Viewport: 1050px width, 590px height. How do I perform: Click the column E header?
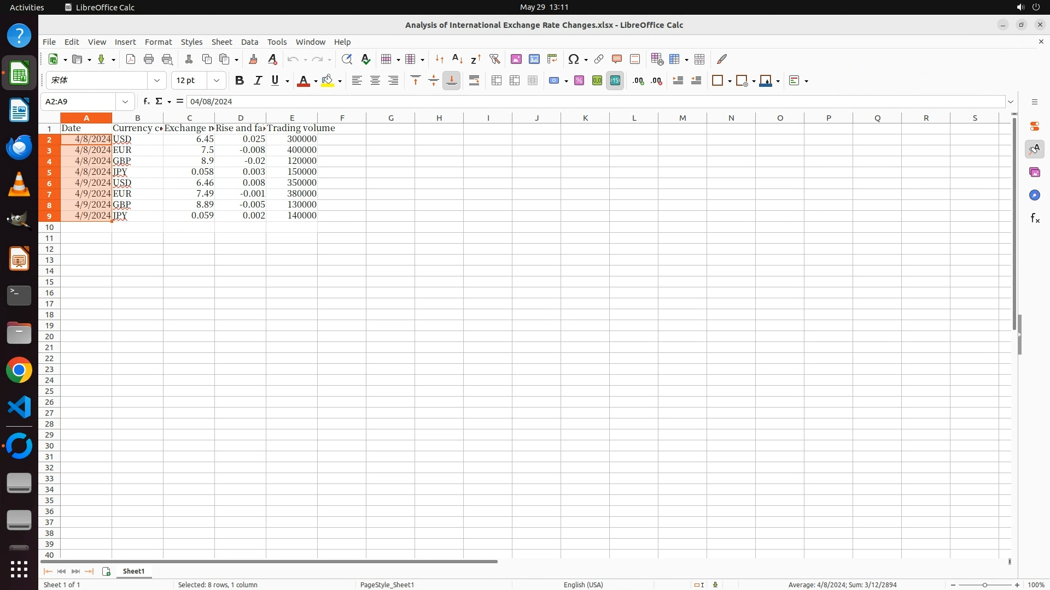click(291, 118)
